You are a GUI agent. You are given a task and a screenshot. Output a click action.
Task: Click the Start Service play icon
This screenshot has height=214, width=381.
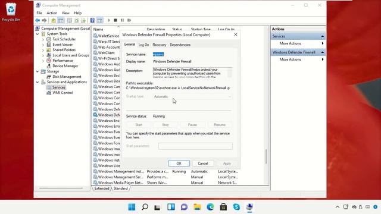(x=108, y=20)
